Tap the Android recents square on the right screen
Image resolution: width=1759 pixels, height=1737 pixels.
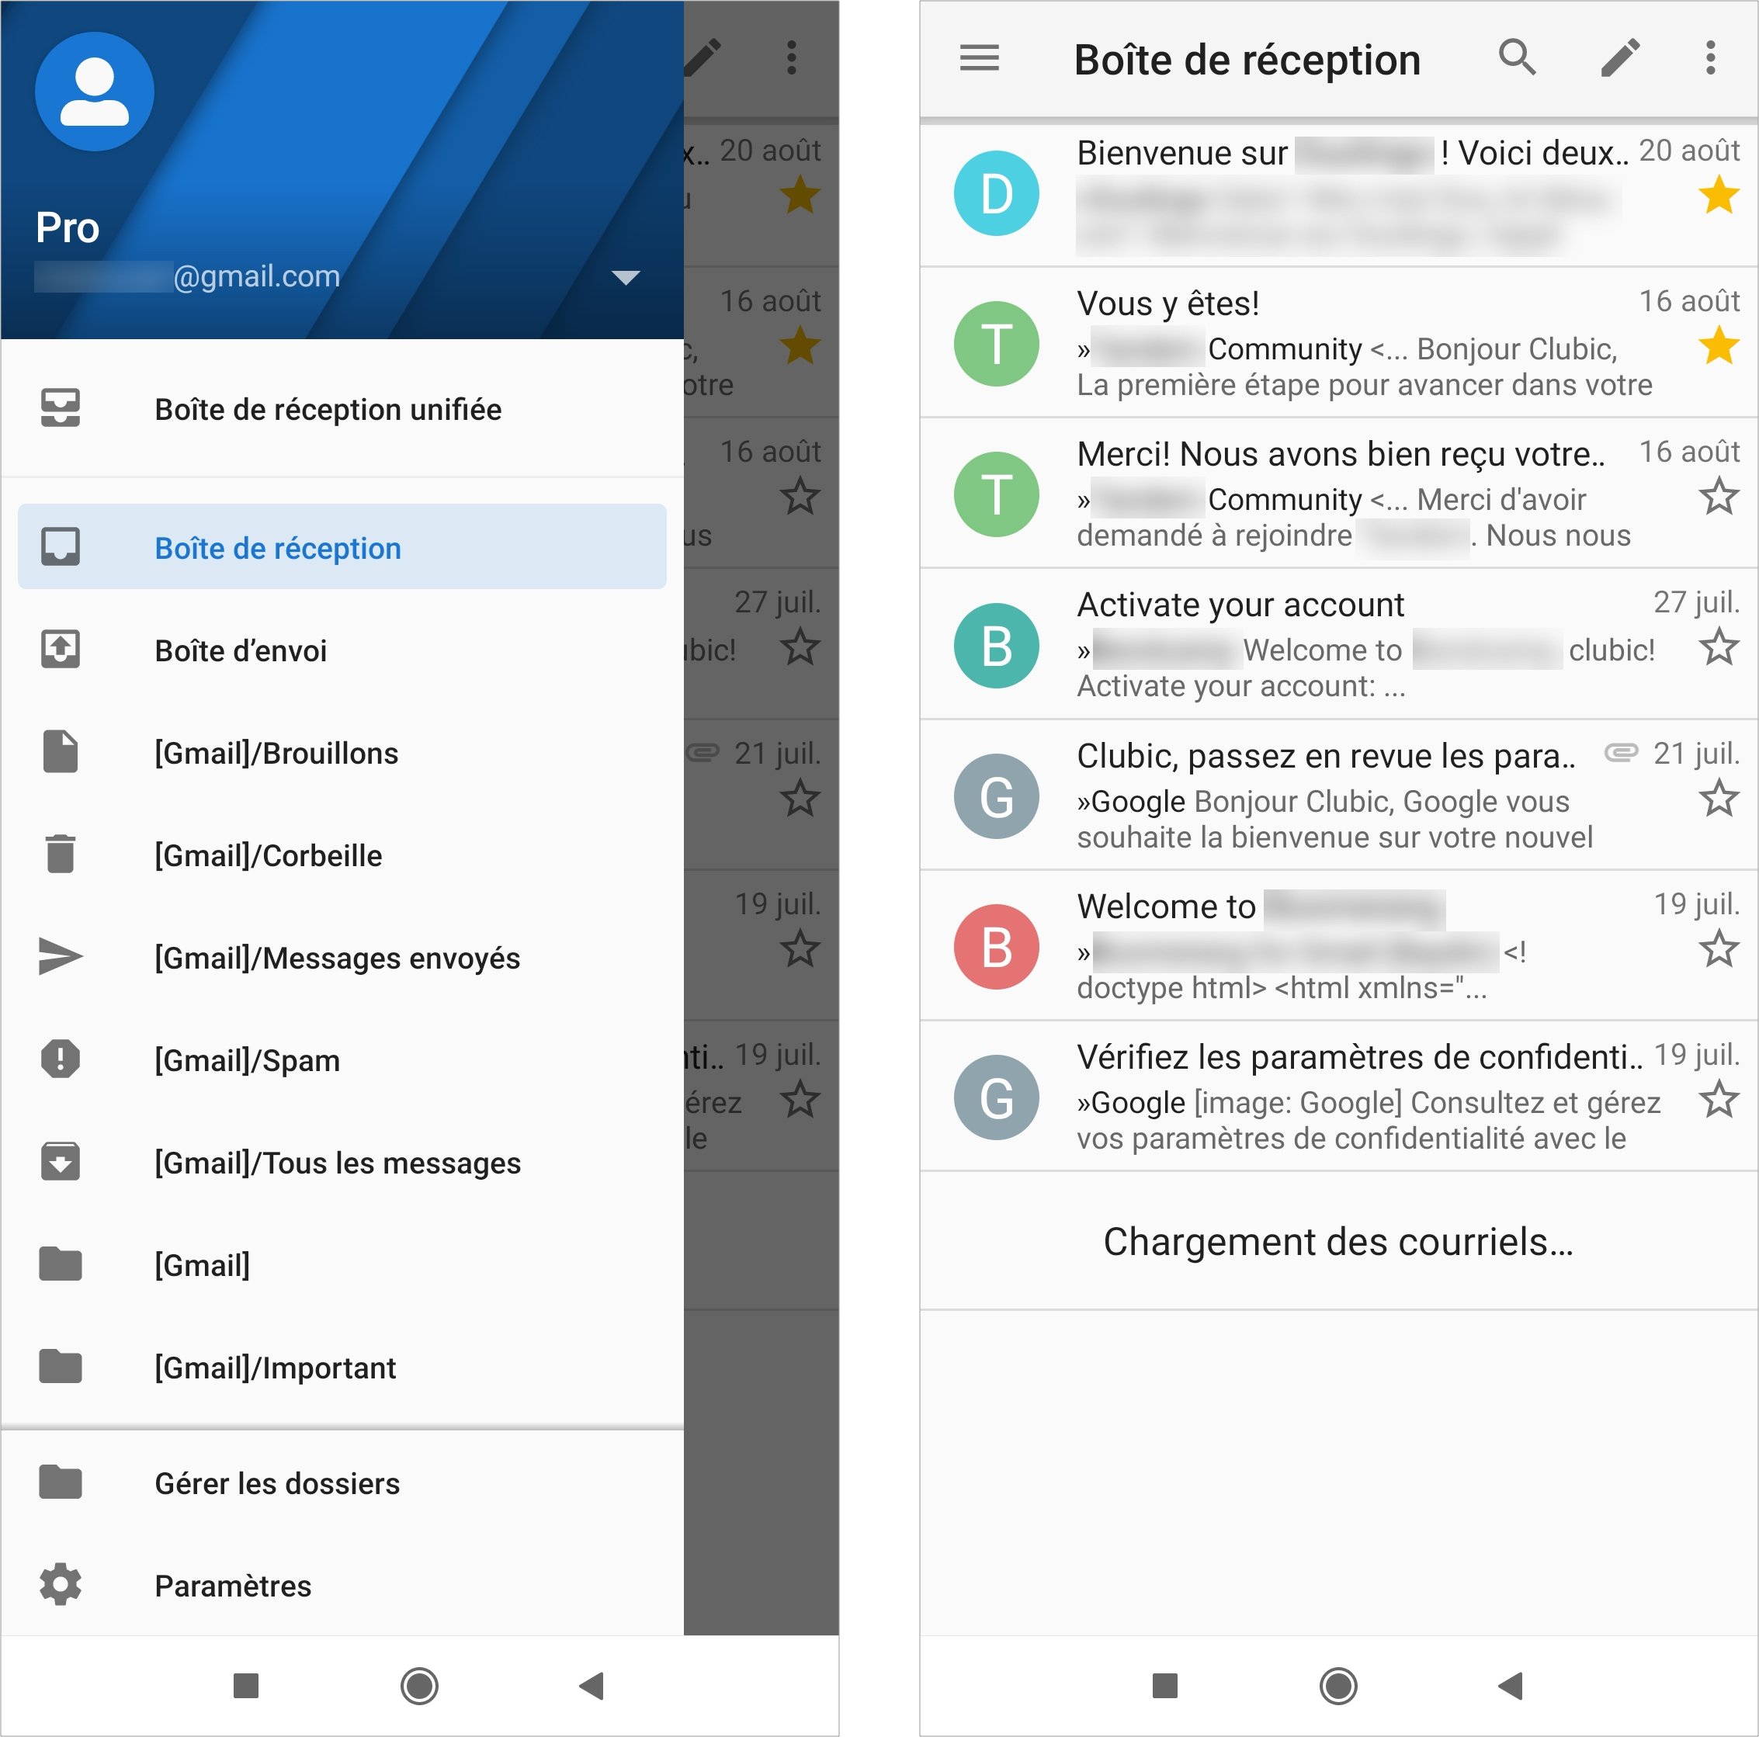1165,1686
